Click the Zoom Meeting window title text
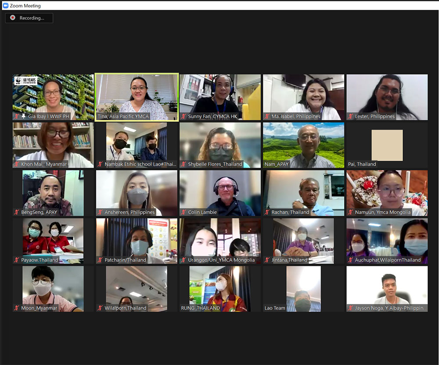The height and width of the screenshot is (365, 439). click(x=25, y=6)
